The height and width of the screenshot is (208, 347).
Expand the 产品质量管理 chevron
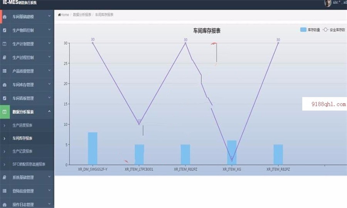click(x=49, y=70)
